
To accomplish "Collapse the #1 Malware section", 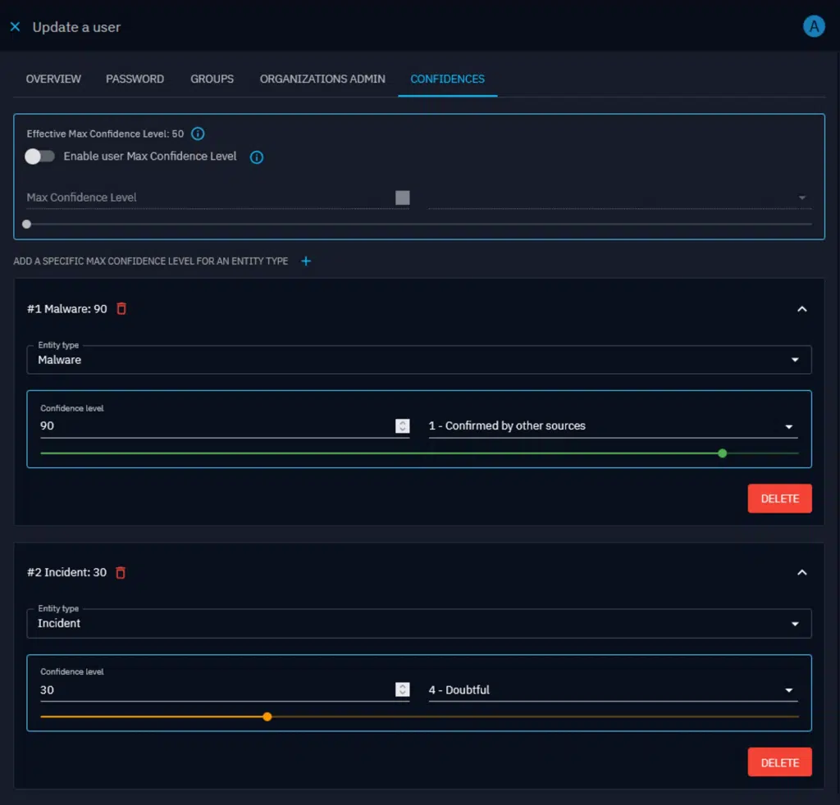I will point(802,309).
